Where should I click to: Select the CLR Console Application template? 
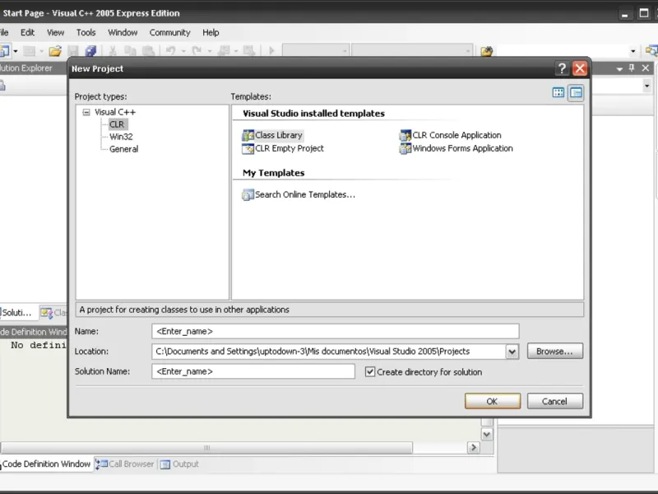tap(450, 135)
